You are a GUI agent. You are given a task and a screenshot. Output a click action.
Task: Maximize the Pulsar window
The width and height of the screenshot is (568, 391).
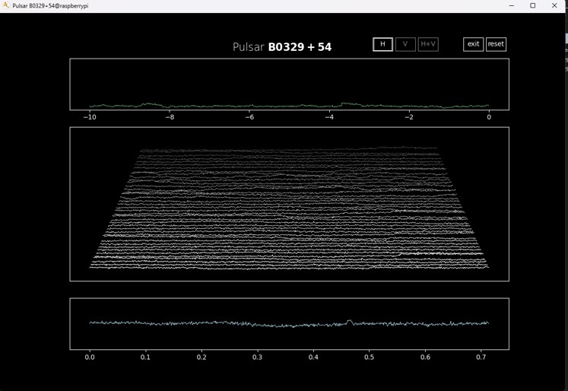[532, 5]
